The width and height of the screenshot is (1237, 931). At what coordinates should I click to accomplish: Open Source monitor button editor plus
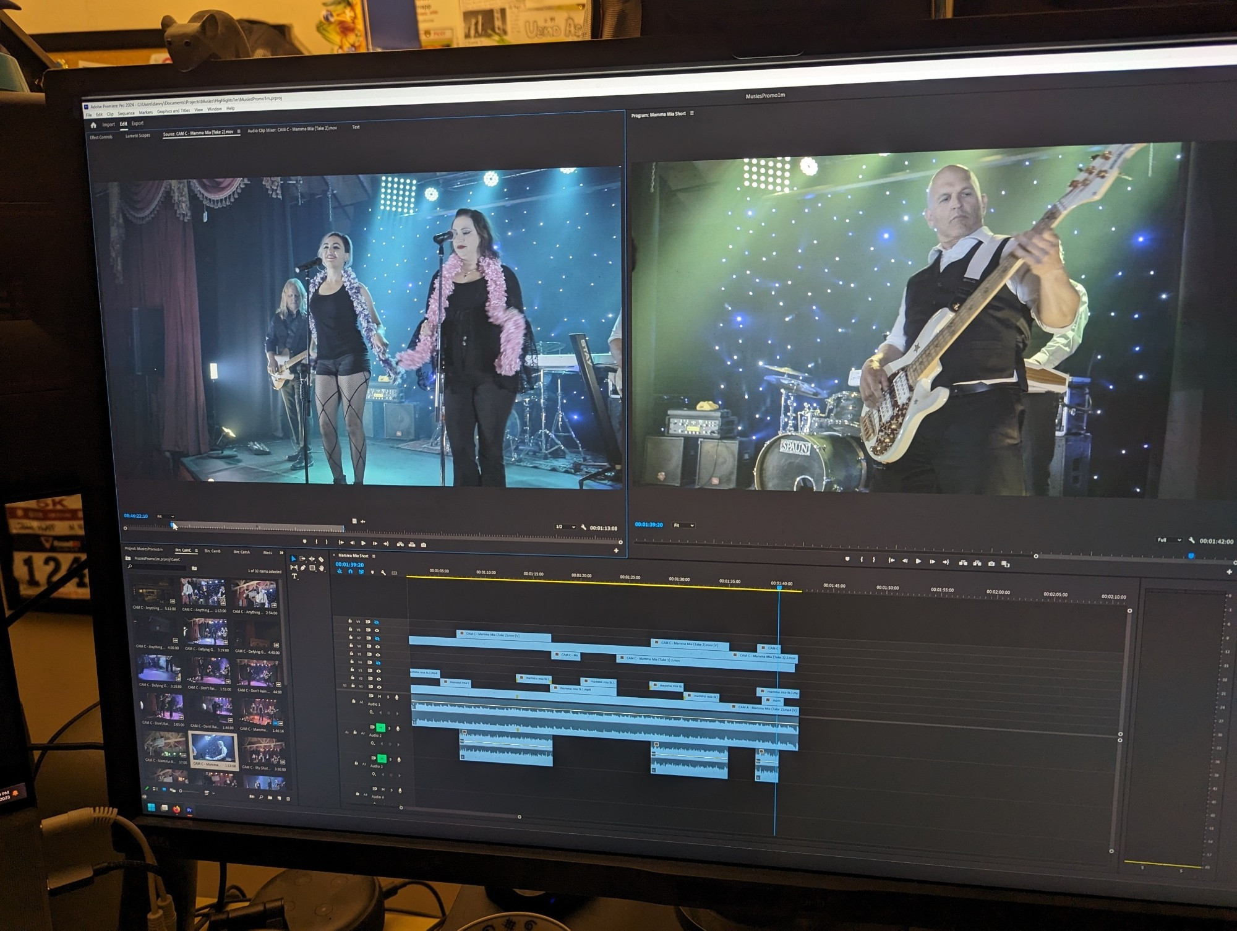(x=616, y=551)
